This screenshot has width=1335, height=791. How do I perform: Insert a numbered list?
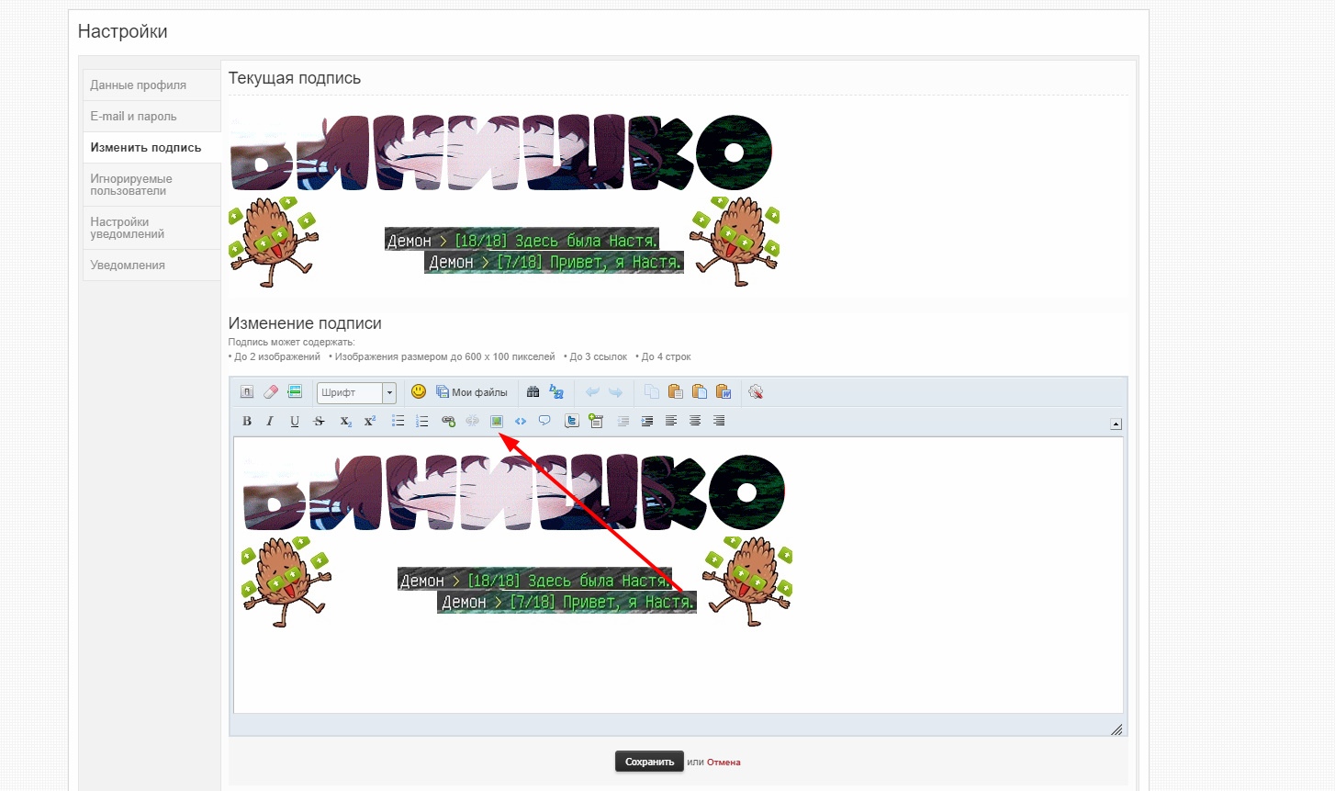422,421
